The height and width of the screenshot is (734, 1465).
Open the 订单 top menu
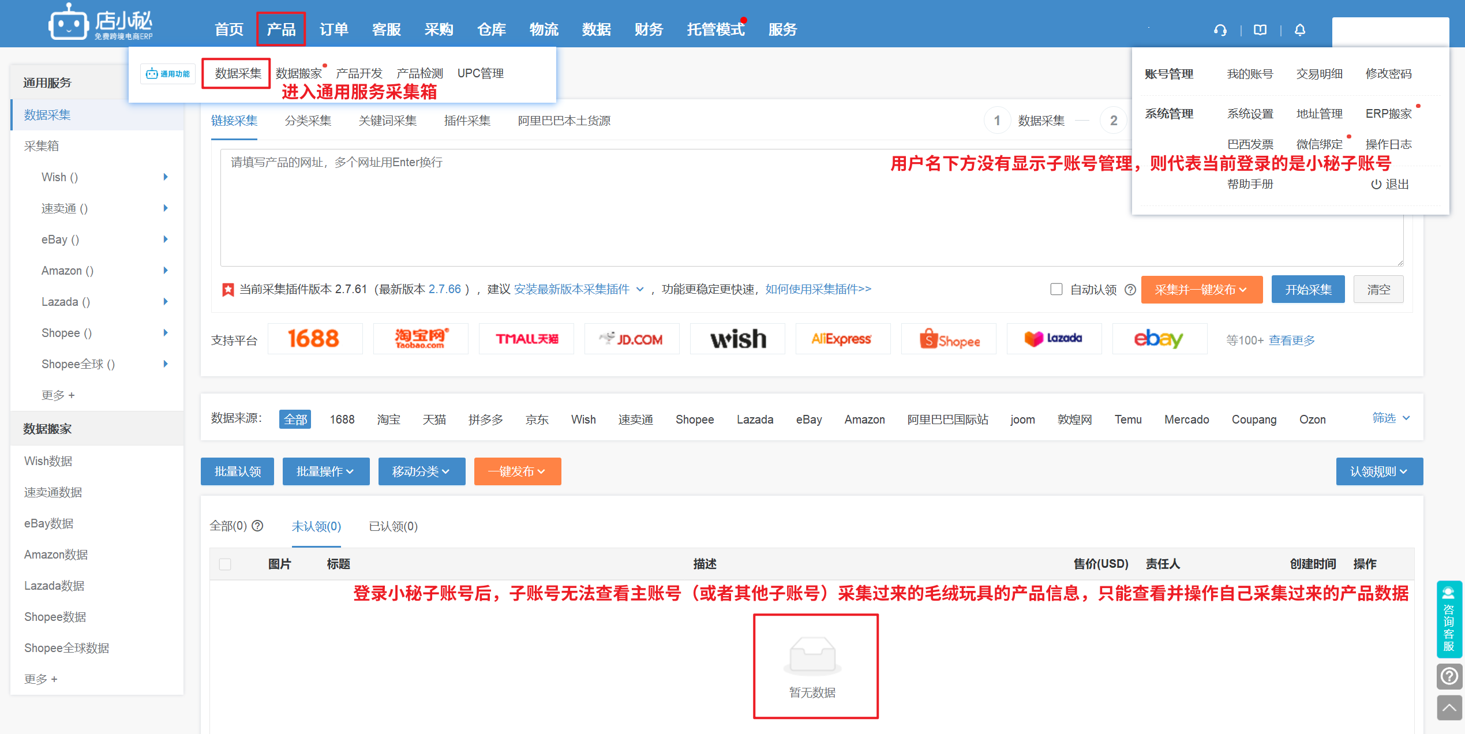tap(334, 29)
